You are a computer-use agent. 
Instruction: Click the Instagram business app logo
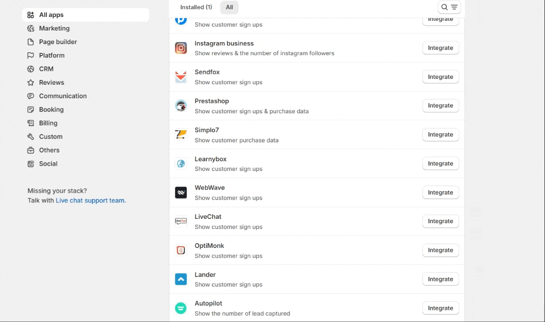coord(181,48)
